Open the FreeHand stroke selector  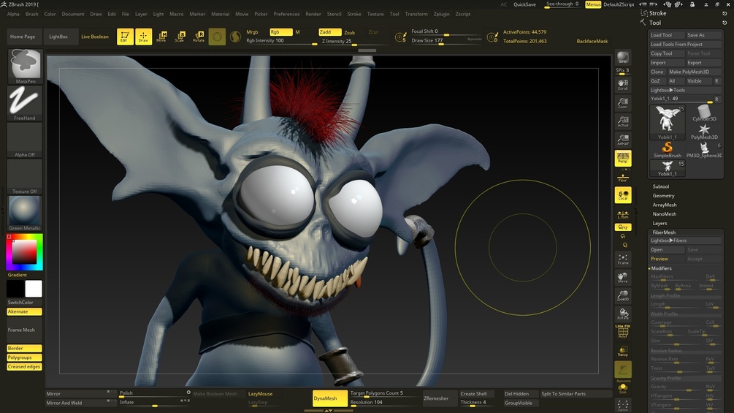click(x=25, y=103)
